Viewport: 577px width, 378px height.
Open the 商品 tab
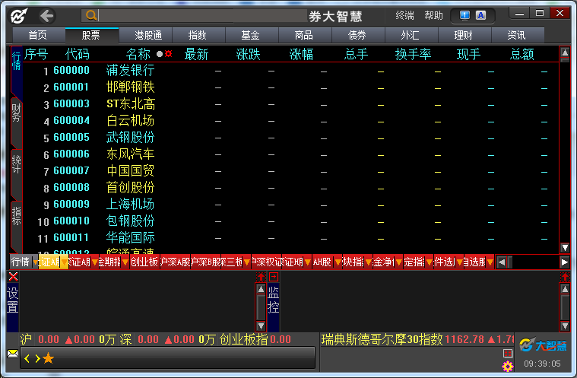305,35
